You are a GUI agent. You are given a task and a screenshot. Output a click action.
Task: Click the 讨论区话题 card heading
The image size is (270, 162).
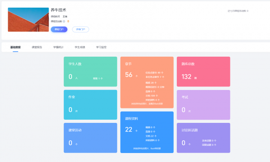(189, 130)
